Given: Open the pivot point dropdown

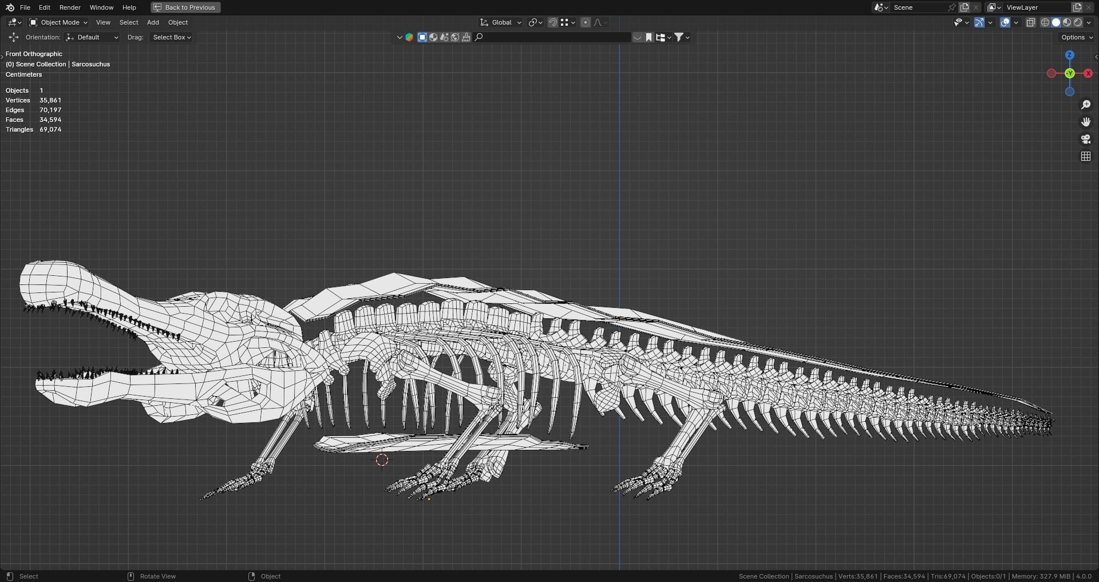Looking at the screenshot, I should click(x=535, y=22).
